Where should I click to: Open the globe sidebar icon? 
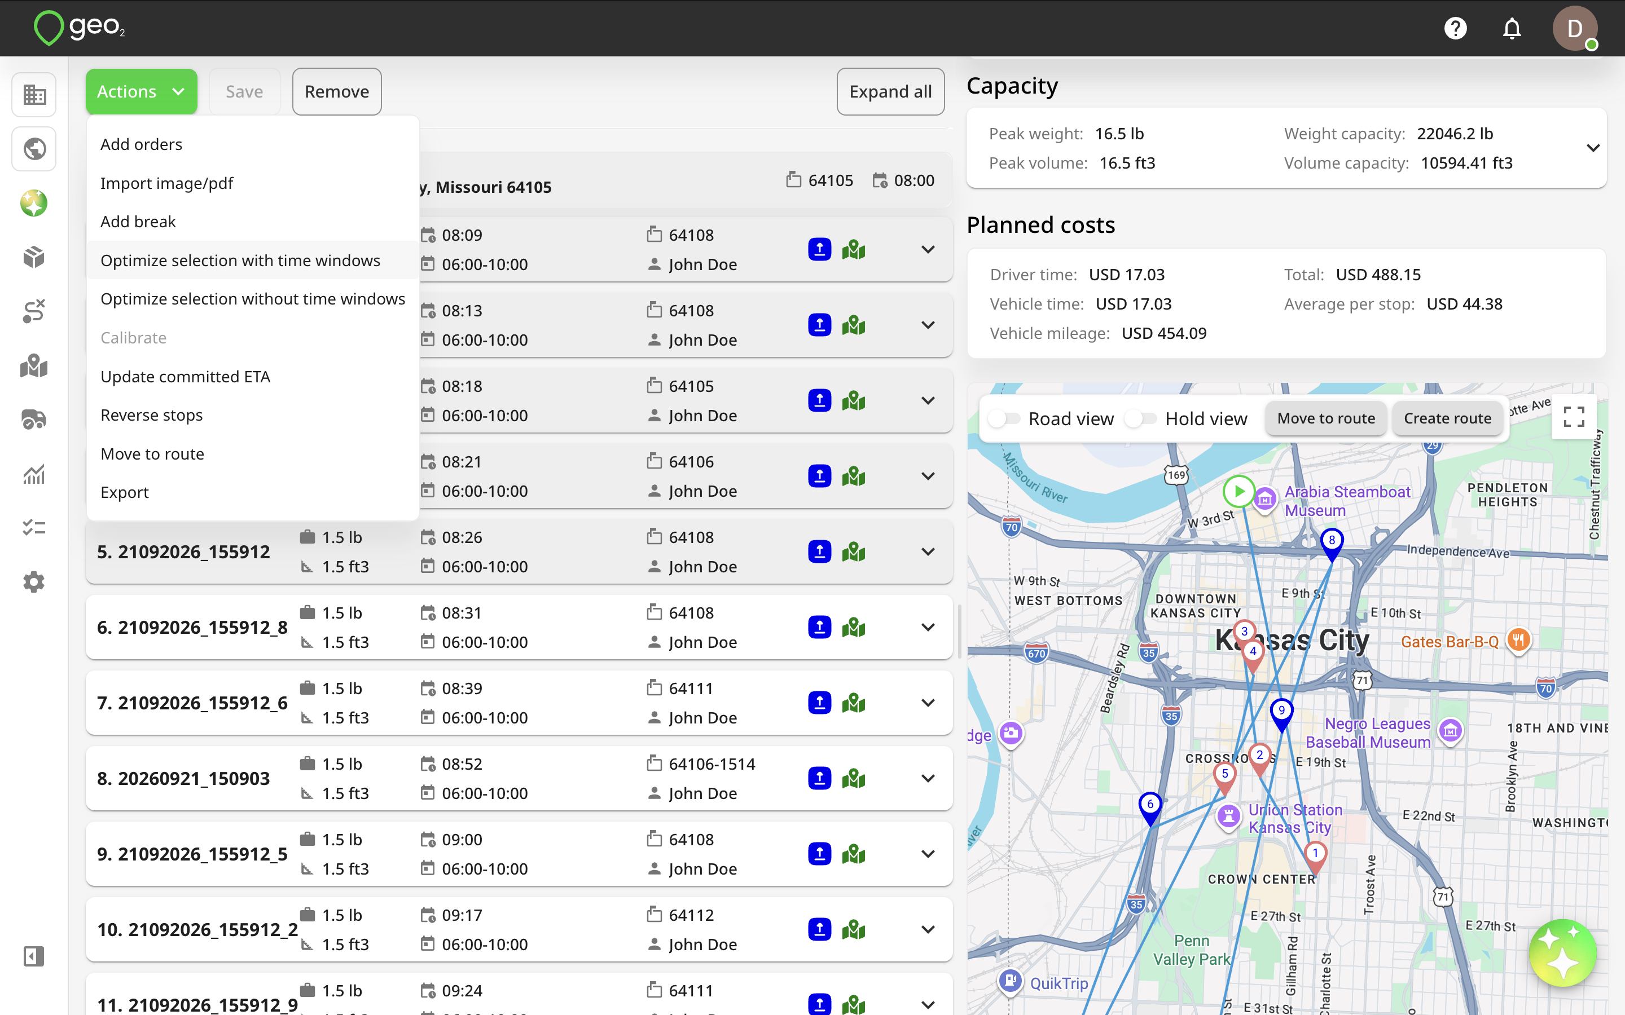34,148
